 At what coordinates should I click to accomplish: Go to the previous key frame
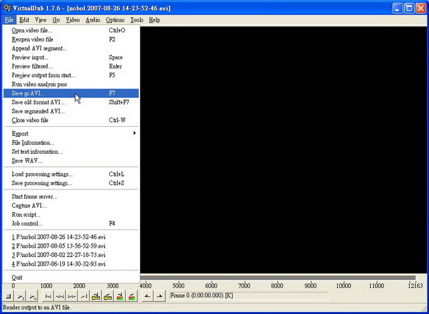pyautogui.click(x=96, y=296)
